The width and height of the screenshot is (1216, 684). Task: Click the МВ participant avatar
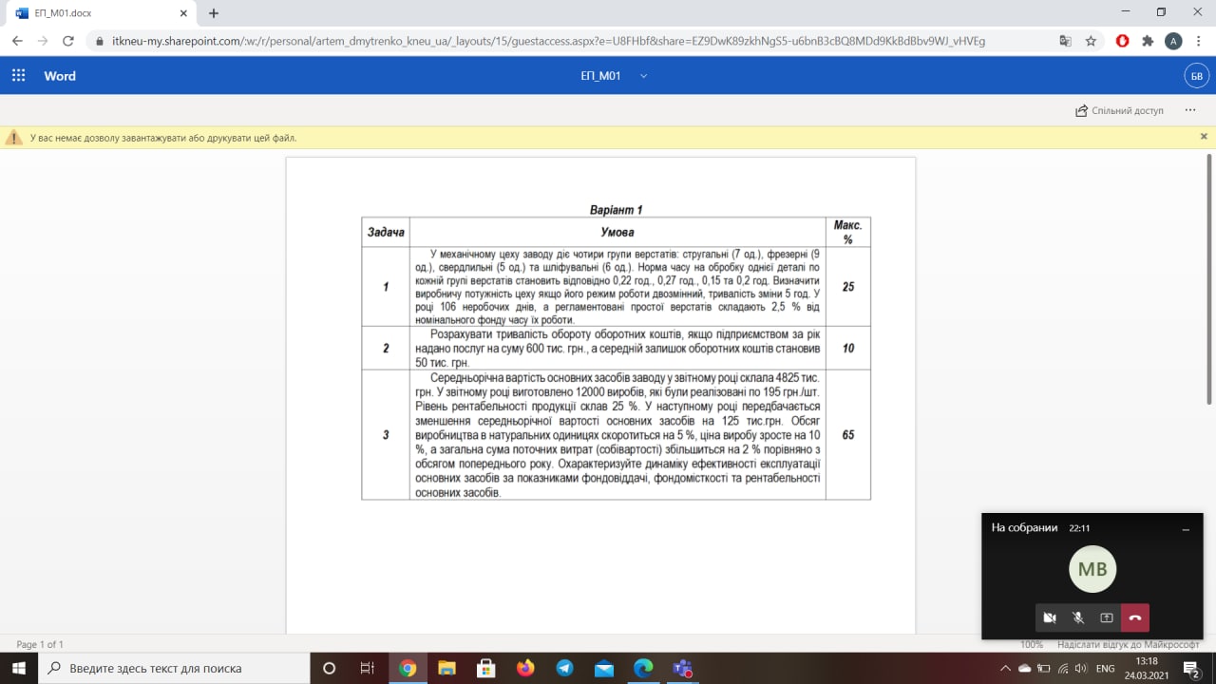click(1093, 570)
